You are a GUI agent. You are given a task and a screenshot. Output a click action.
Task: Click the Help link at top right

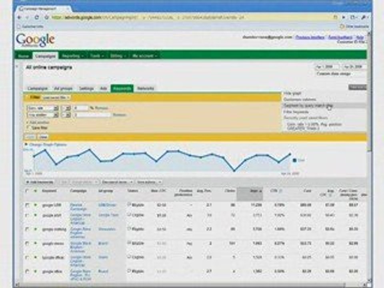(x=360, y=37)
